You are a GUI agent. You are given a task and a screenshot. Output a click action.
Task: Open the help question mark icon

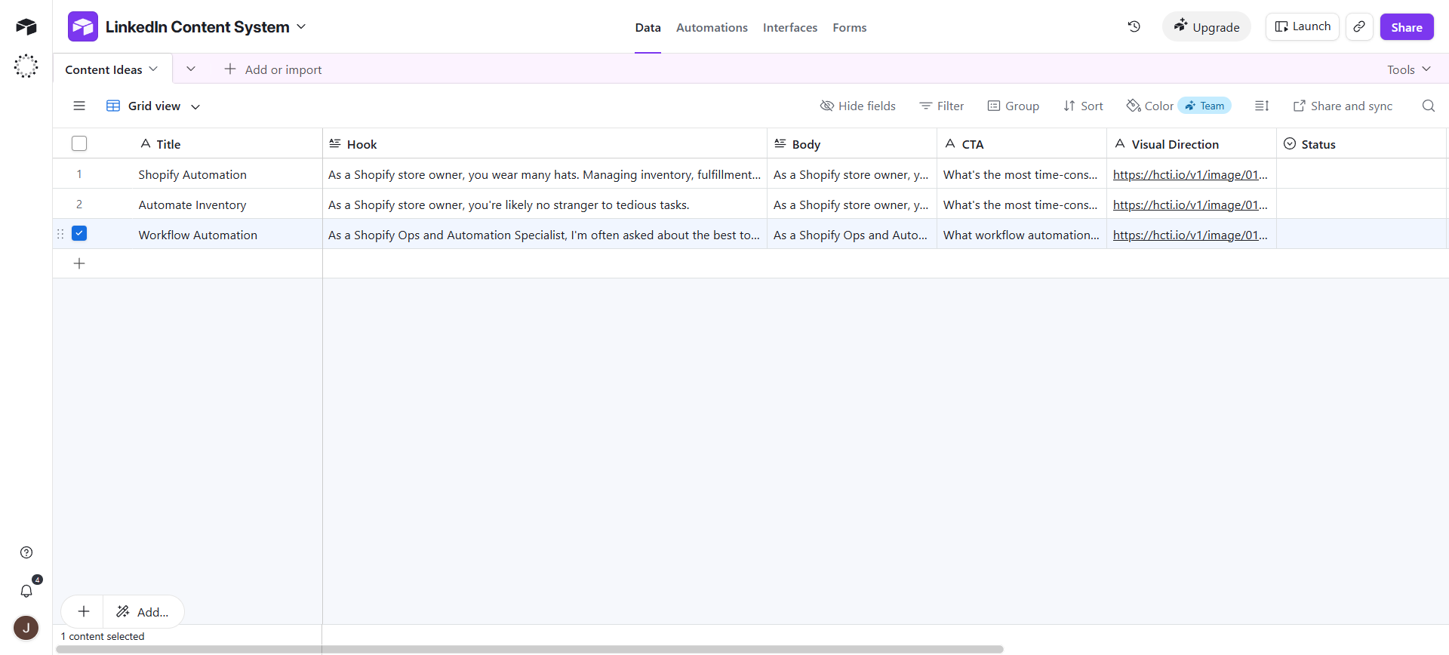[x=26, y=552]
